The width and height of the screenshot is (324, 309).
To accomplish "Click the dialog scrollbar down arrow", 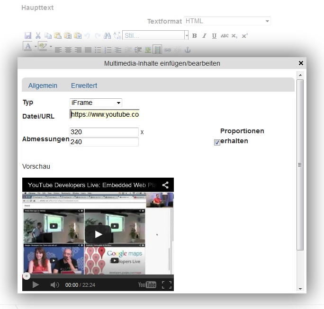I will pyautogui.click(x=300, y=289).
